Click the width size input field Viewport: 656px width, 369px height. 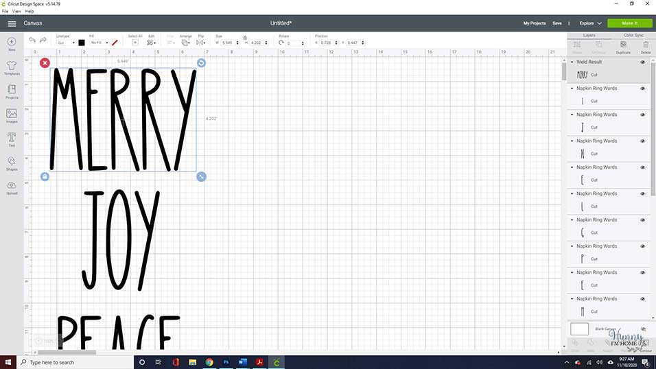228,43
